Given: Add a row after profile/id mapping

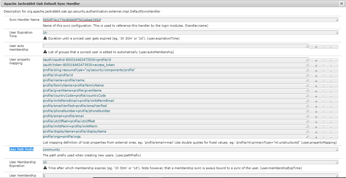Looking at the screenshot, I should [316, 76].
